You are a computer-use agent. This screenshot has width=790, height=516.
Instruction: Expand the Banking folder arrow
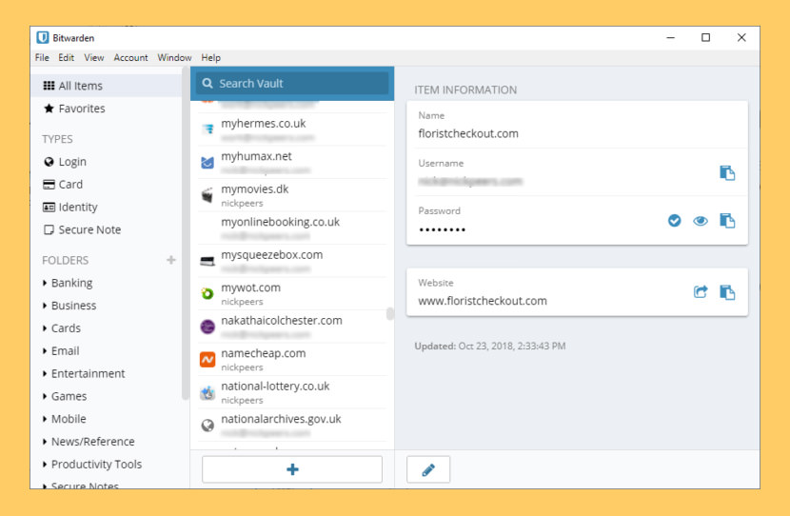tap(45, 283)
